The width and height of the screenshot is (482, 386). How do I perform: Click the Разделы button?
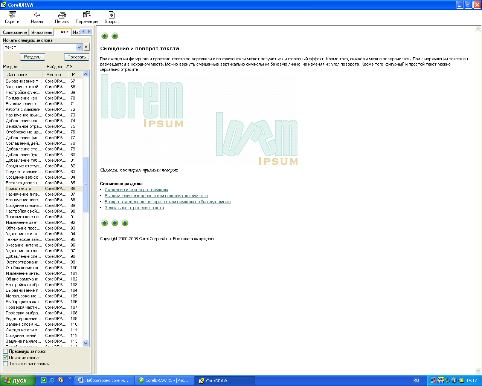(33, 57)
